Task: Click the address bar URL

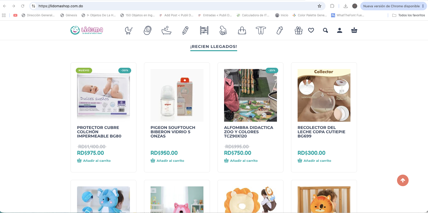Action: click(x=61, y=6)
